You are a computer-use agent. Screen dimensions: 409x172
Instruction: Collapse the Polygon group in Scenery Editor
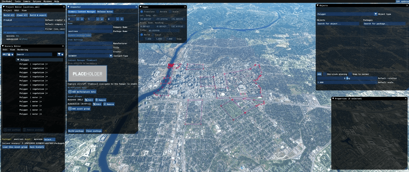(x=18, y=60)
